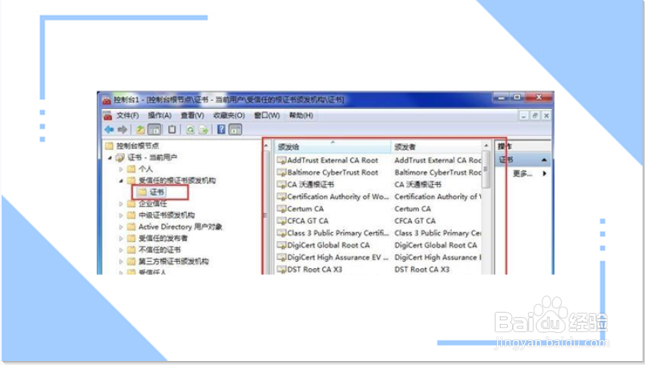Click the console icon left of 文件(F)
Image resolution: width=645 pixels, height=365 pixels.
[x=108, y=115]
